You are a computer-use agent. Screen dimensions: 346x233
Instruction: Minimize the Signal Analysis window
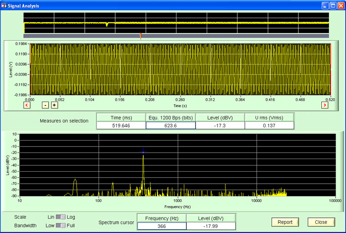click(325, 6)
